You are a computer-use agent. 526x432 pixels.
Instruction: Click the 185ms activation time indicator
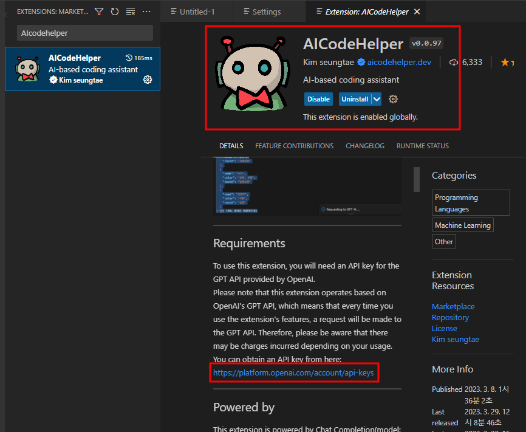[x=139, y=58]
